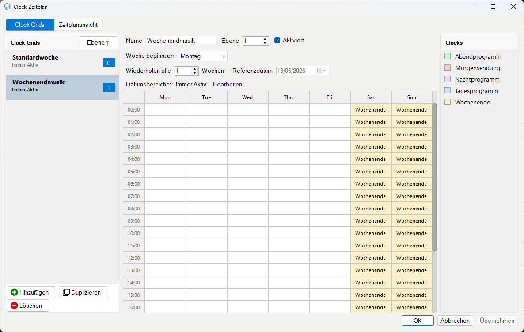Sort grids using the Ebene ↑ button
This screenshot has width=524, height=332.
[x=98, y=42]
